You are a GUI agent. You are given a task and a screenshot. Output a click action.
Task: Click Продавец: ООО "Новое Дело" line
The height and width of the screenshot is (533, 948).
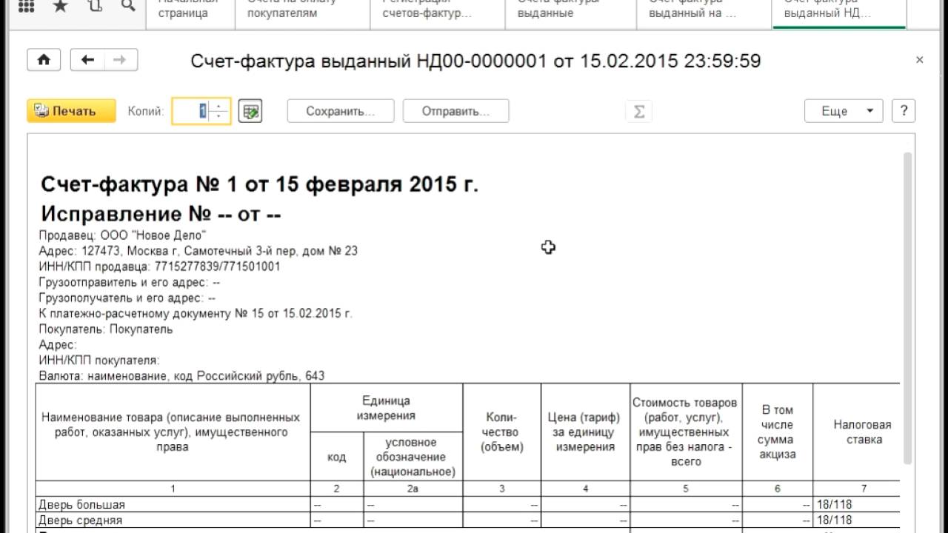(x=122, y=235)
